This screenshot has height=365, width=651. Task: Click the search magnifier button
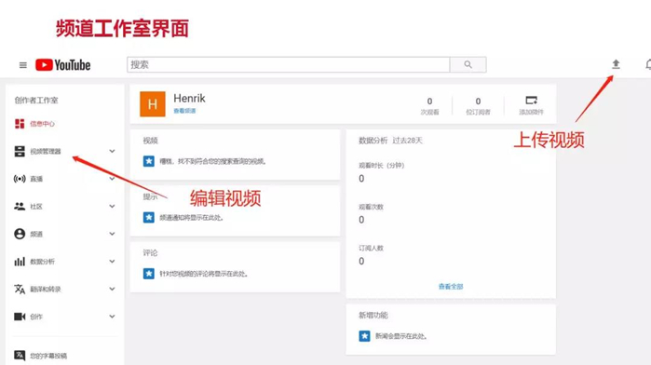[x=468, y=65]
